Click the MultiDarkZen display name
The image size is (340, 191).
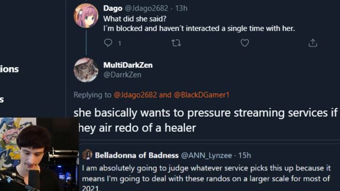click(x=128, y=65)
